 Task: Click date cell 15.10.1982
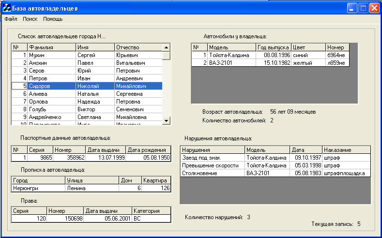point(274,63)
